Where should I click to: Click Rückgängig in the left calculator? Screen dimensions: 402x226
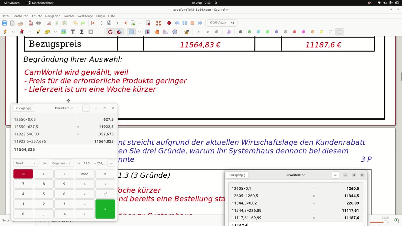[24, 108]
